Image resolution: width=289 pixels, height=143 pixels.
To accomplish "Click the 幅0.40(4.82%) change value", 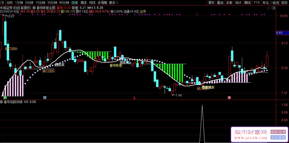I will click(x=99, y=12).
